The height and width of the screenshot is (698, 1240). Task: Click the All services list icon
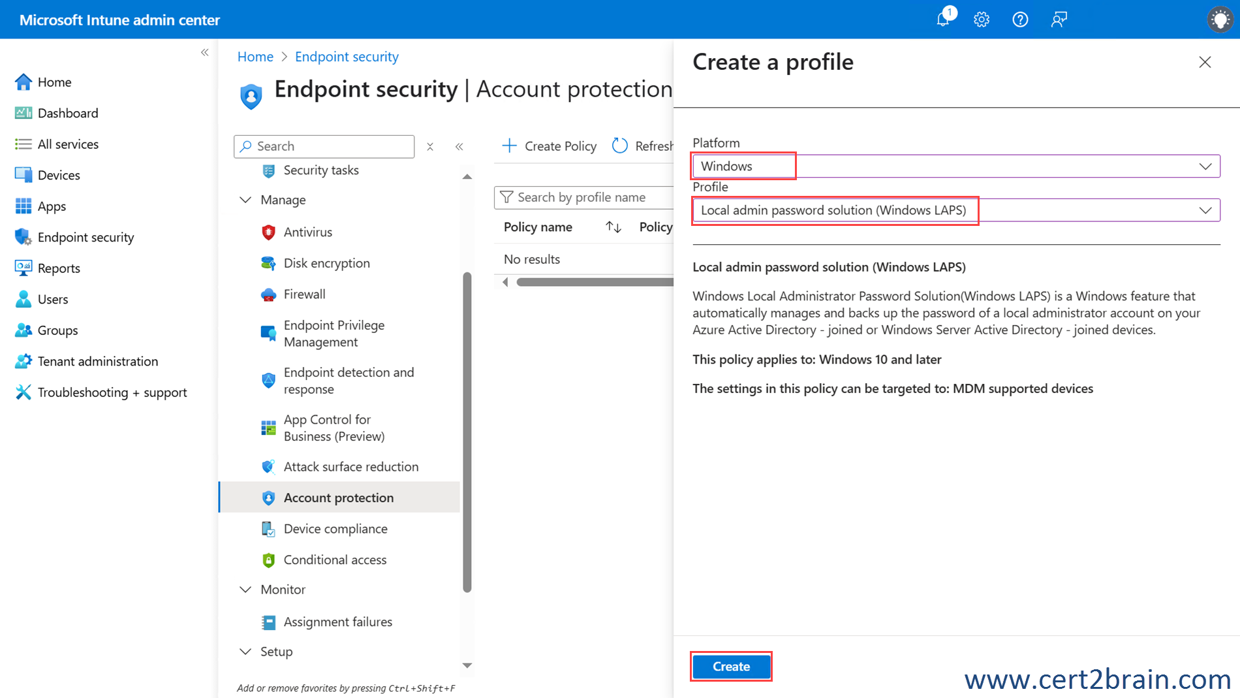point(23,144)
